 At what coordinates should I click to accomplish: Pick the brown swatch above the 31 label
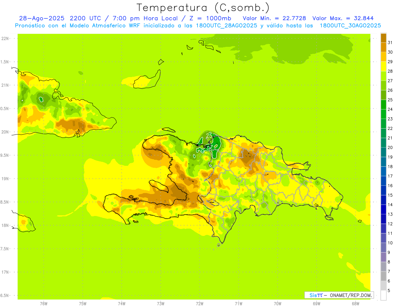383,38
